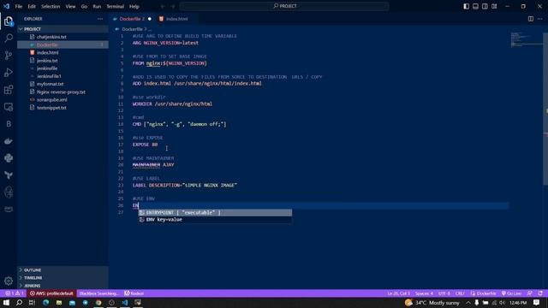Open the Run menu

97,6
